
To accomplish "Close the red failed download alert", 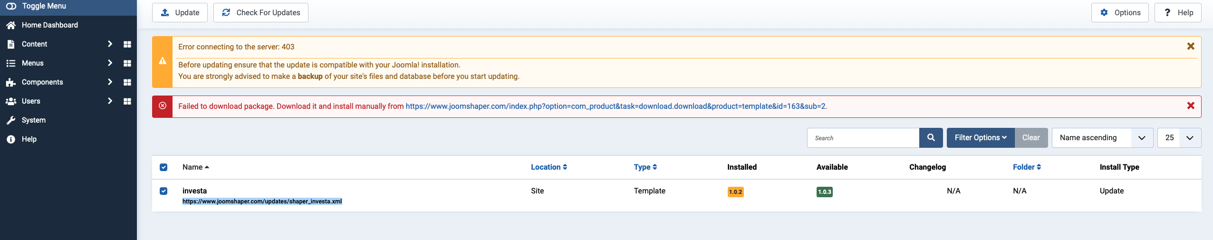I will coord(1190,106).
